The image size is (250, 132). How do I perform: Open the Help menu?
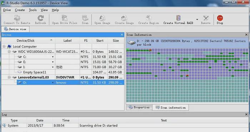coord(55,10)
